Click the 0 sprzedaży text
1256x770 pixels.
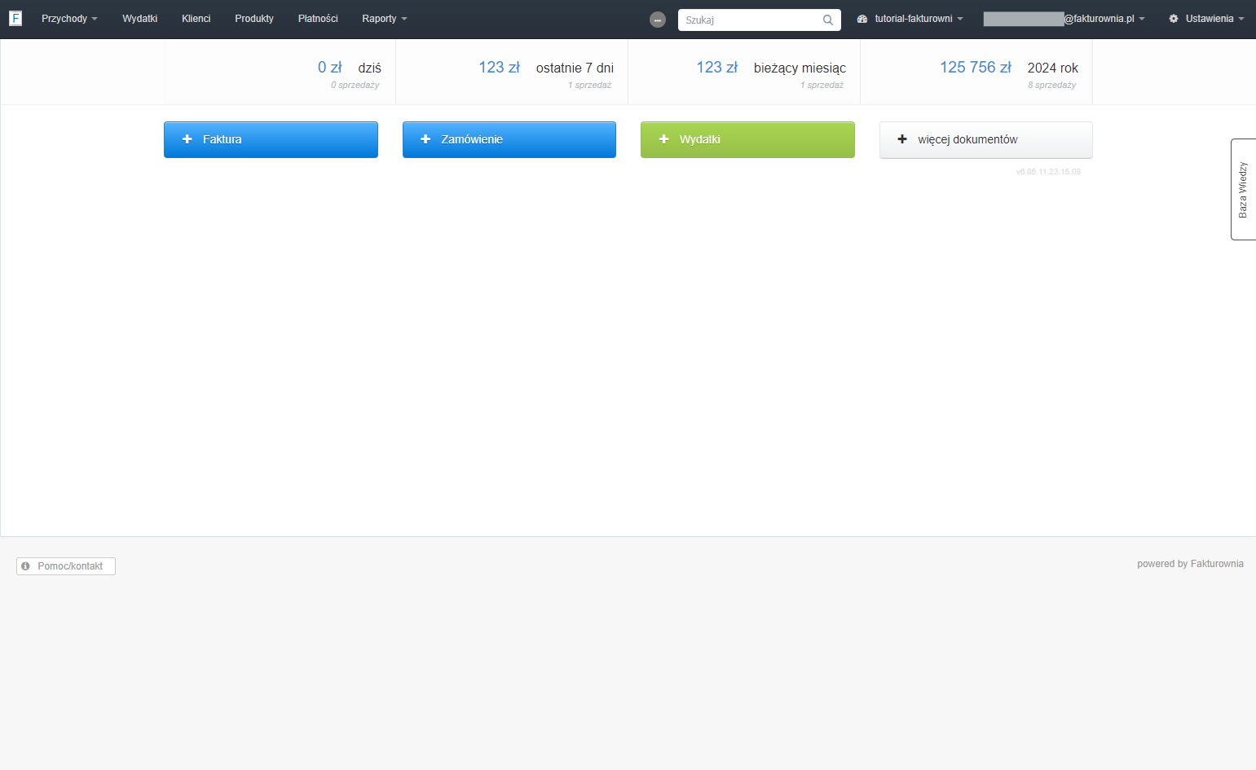(x=355, y=85)
